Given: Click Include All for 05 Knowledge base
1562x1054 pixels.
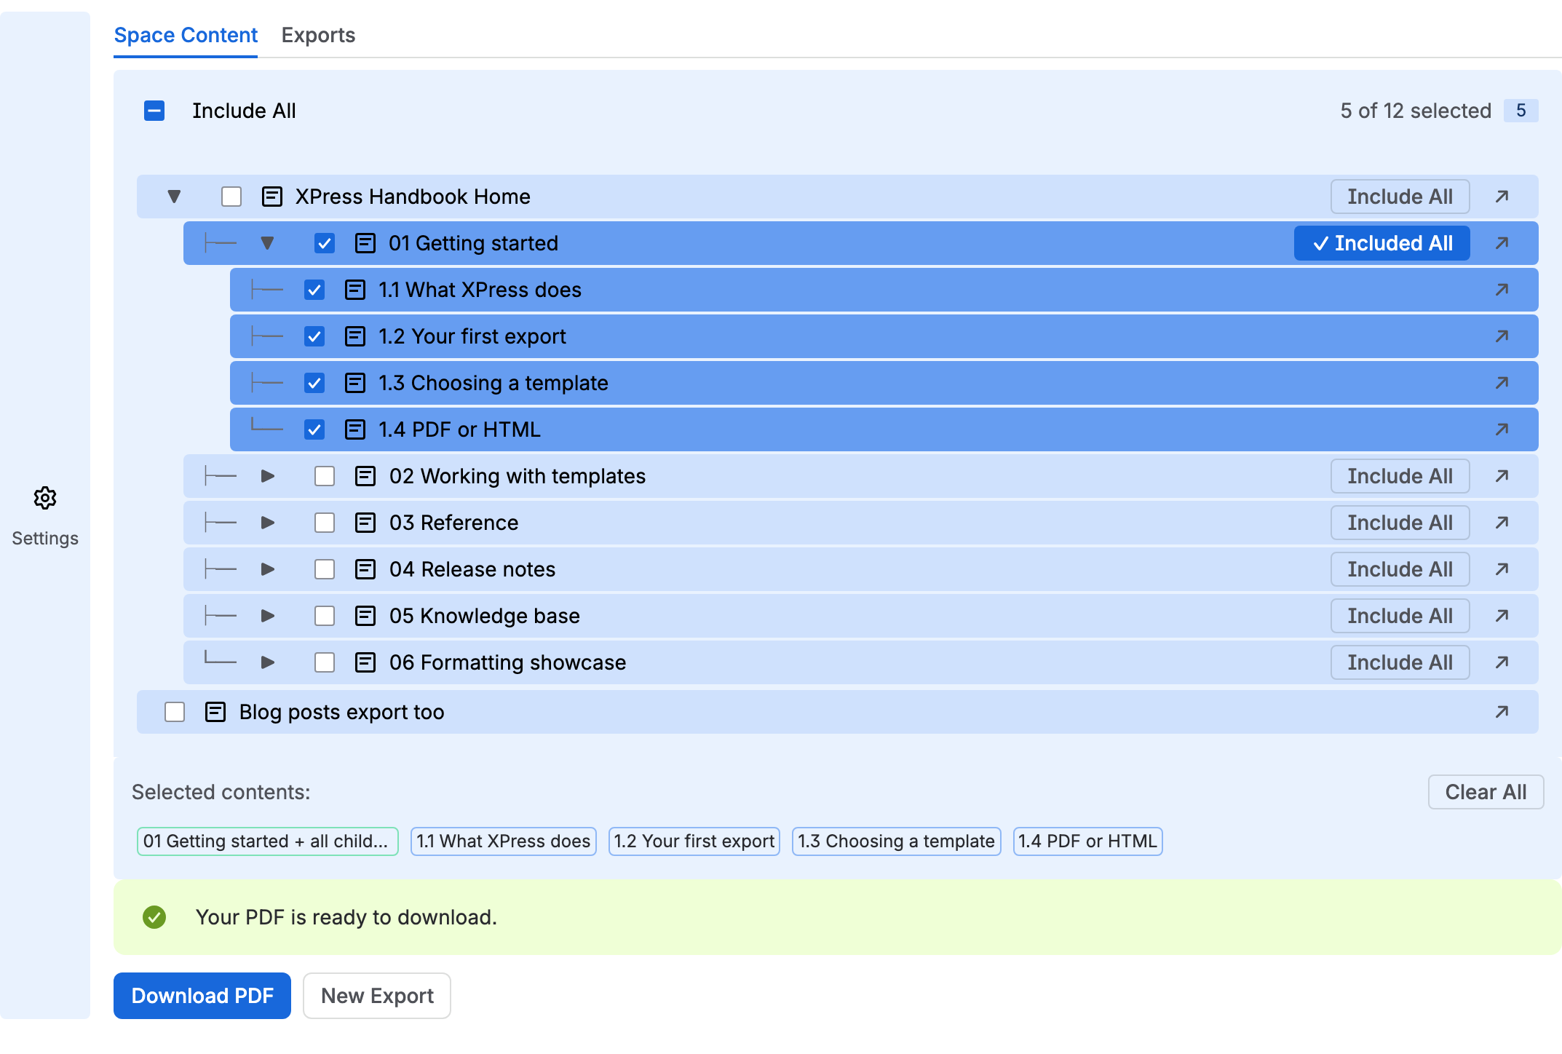Looking at the screenshot, I should point(1400,616).
